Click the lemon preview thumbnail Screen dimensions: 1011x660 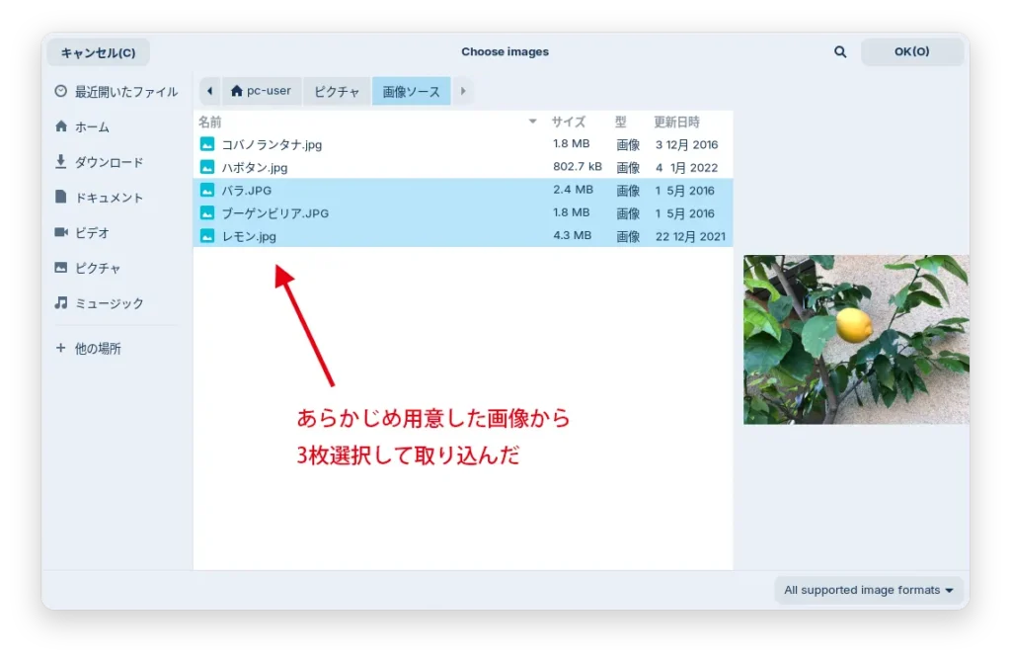(855, 339)
